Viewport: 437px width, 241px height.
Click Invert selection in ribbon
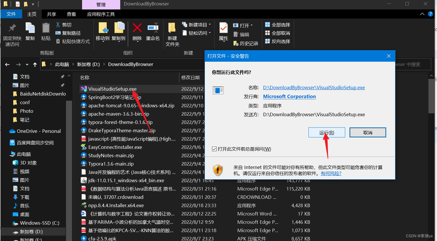tap(277, 41)
